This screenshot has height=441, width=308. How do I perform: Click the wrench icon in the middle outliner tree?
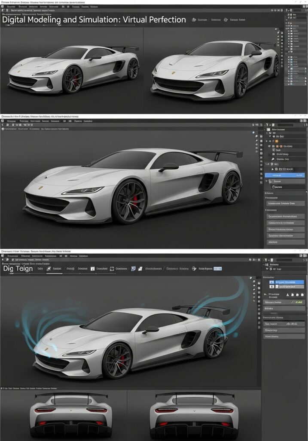pos(273,159)
